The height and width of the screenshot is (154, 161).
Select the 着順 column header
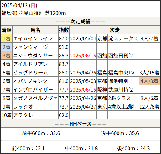7,30
